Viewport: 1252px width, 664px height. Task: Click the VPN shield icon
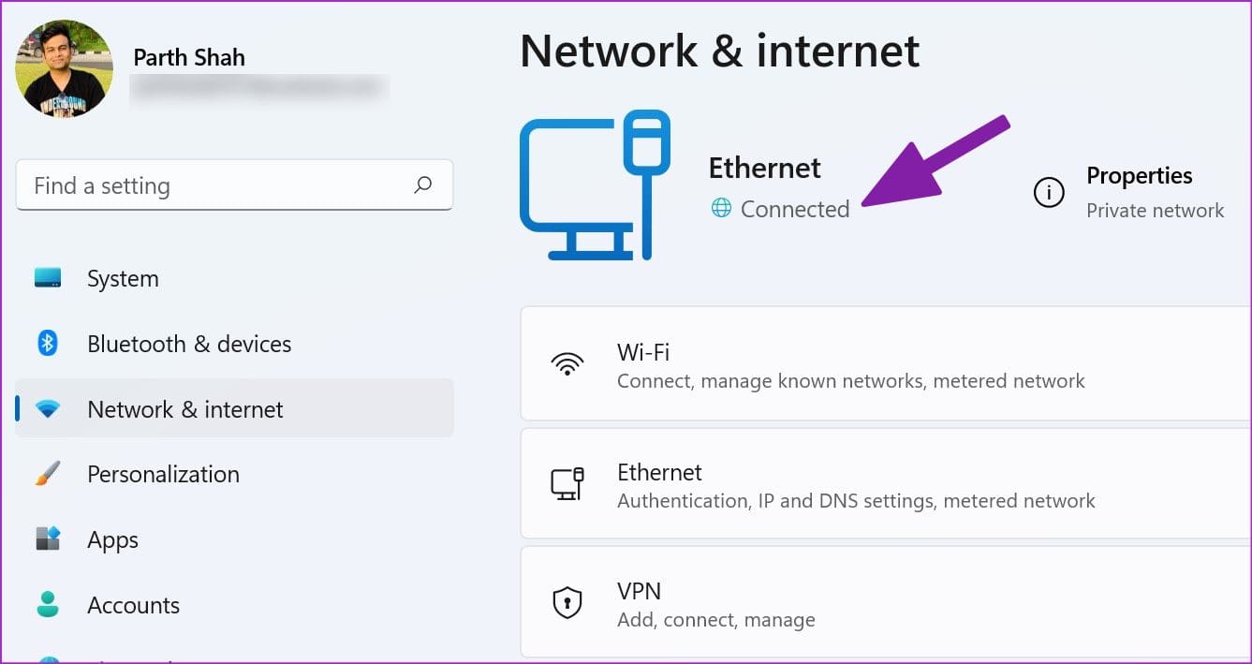pos(567,603)
